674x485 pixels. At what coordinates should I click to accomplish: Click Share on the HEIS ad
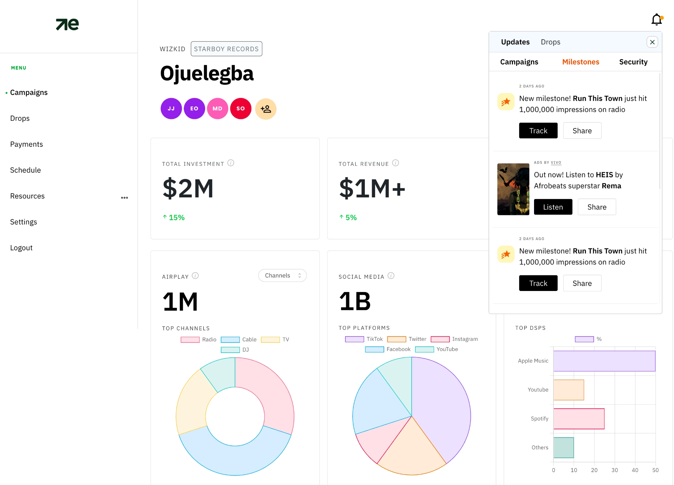(597, 207)
